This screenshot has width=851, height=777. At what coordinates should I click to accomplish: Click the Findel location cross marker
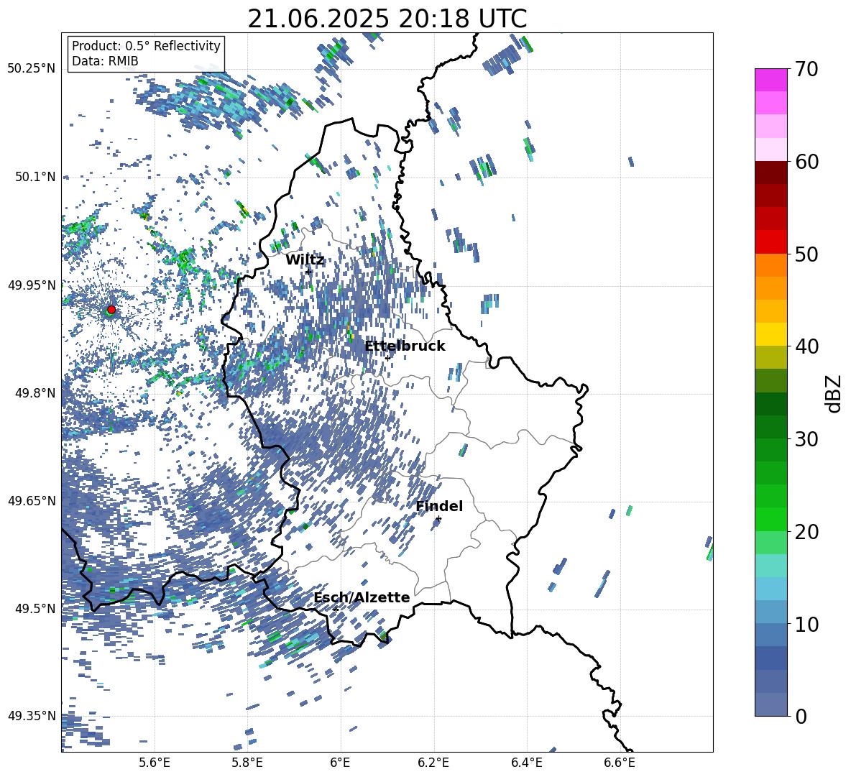point(438,519)
